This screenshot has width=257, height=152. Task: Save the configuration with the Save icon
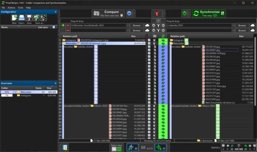29,17
